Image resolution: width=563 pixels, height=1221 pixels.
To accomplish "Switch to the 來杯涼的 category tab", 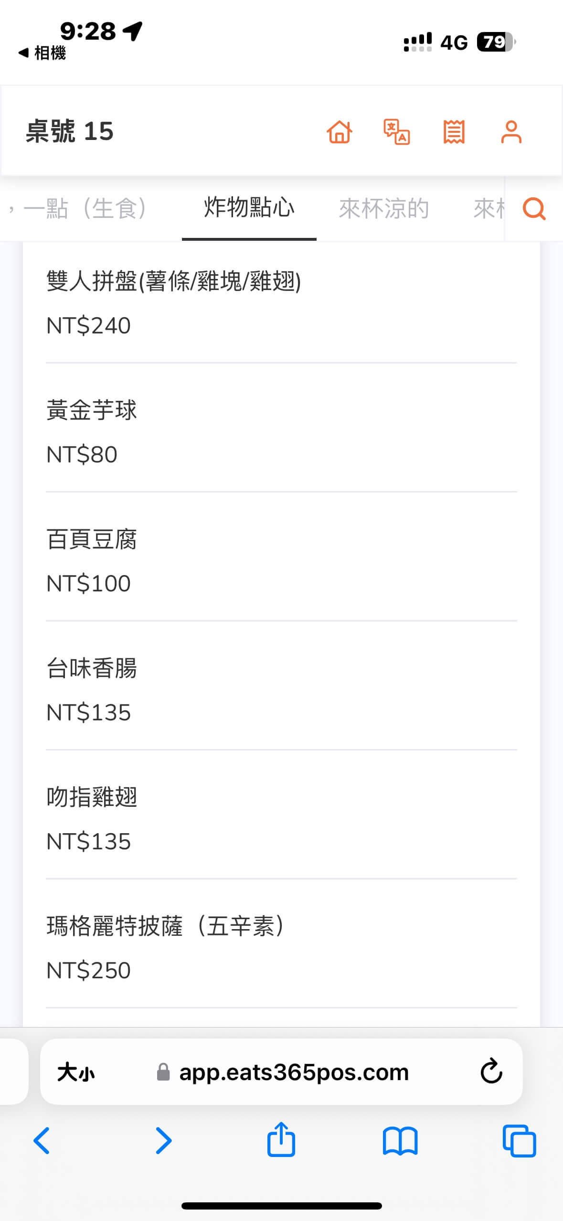I will point(384,208).
